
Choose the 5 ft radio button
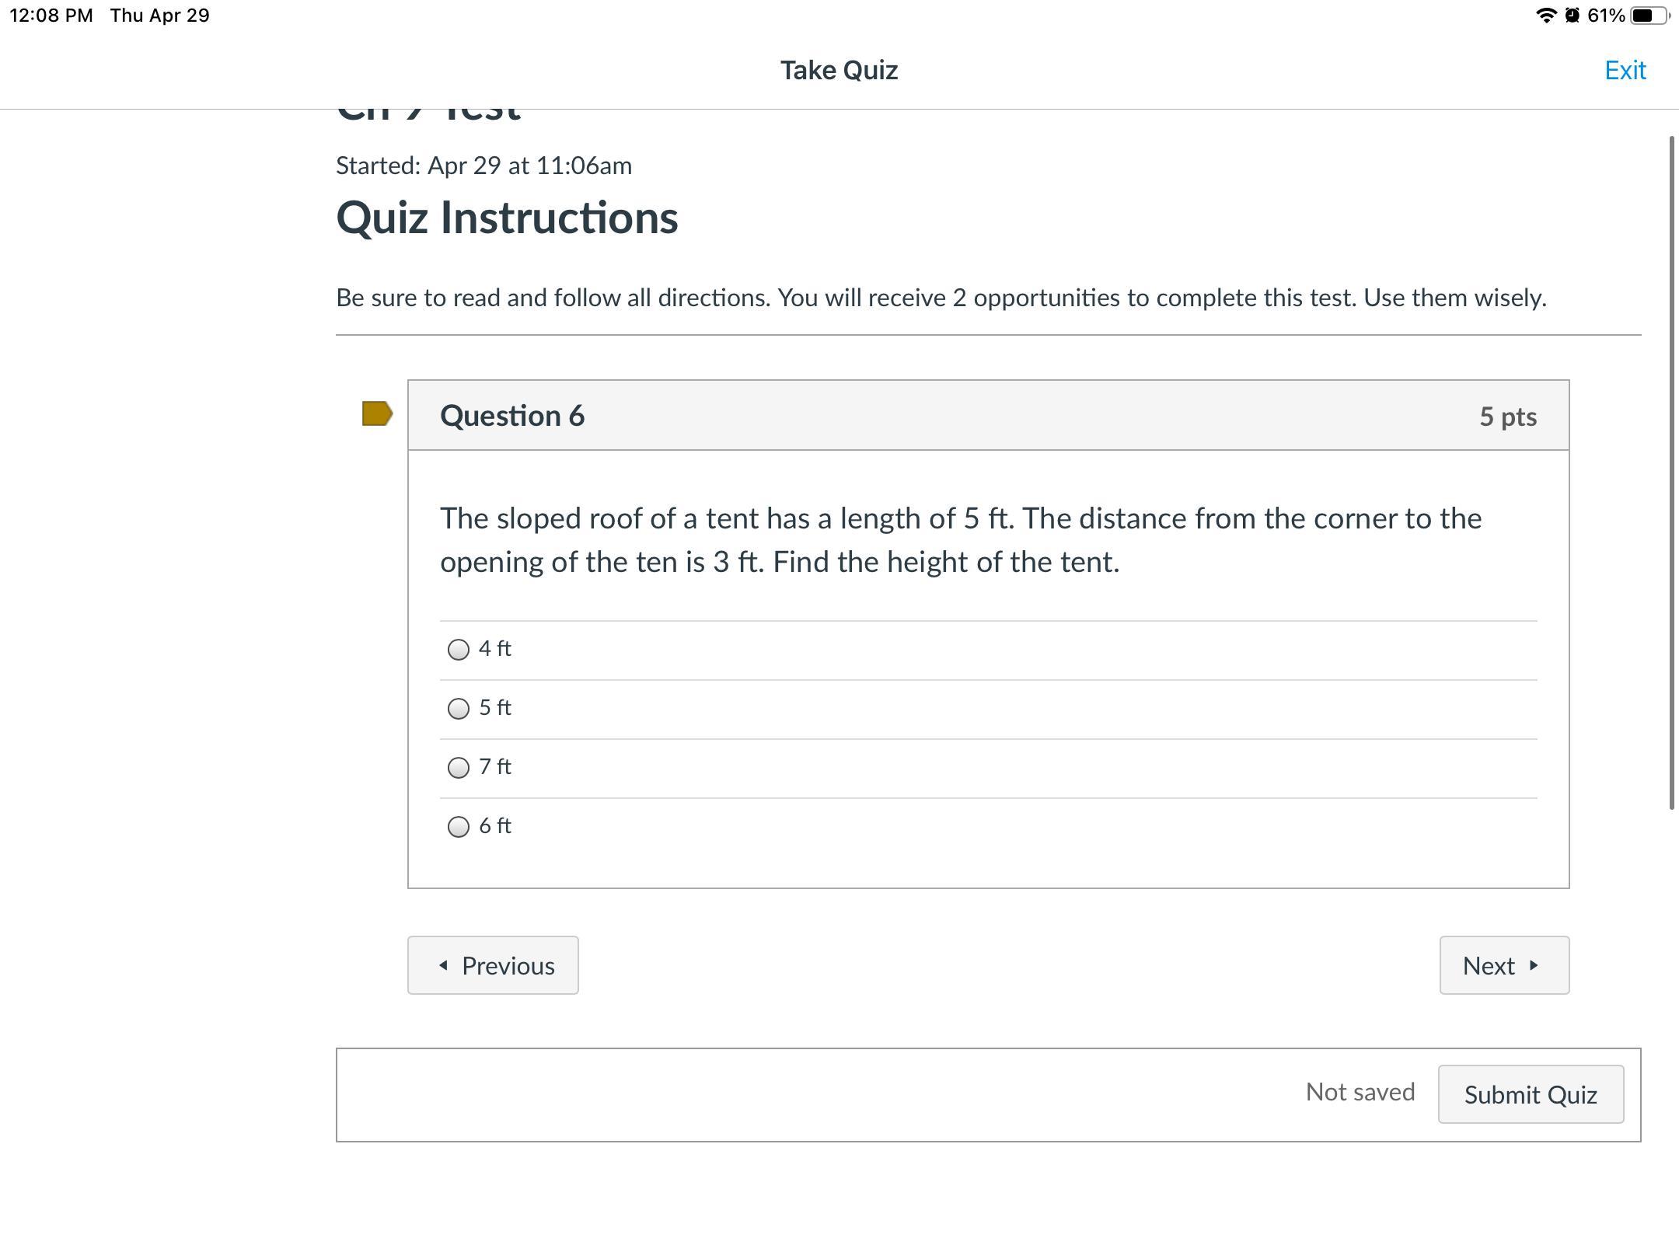[x=459, y=709]
